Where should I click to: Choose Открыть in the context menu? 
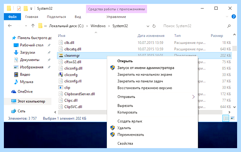152,61
